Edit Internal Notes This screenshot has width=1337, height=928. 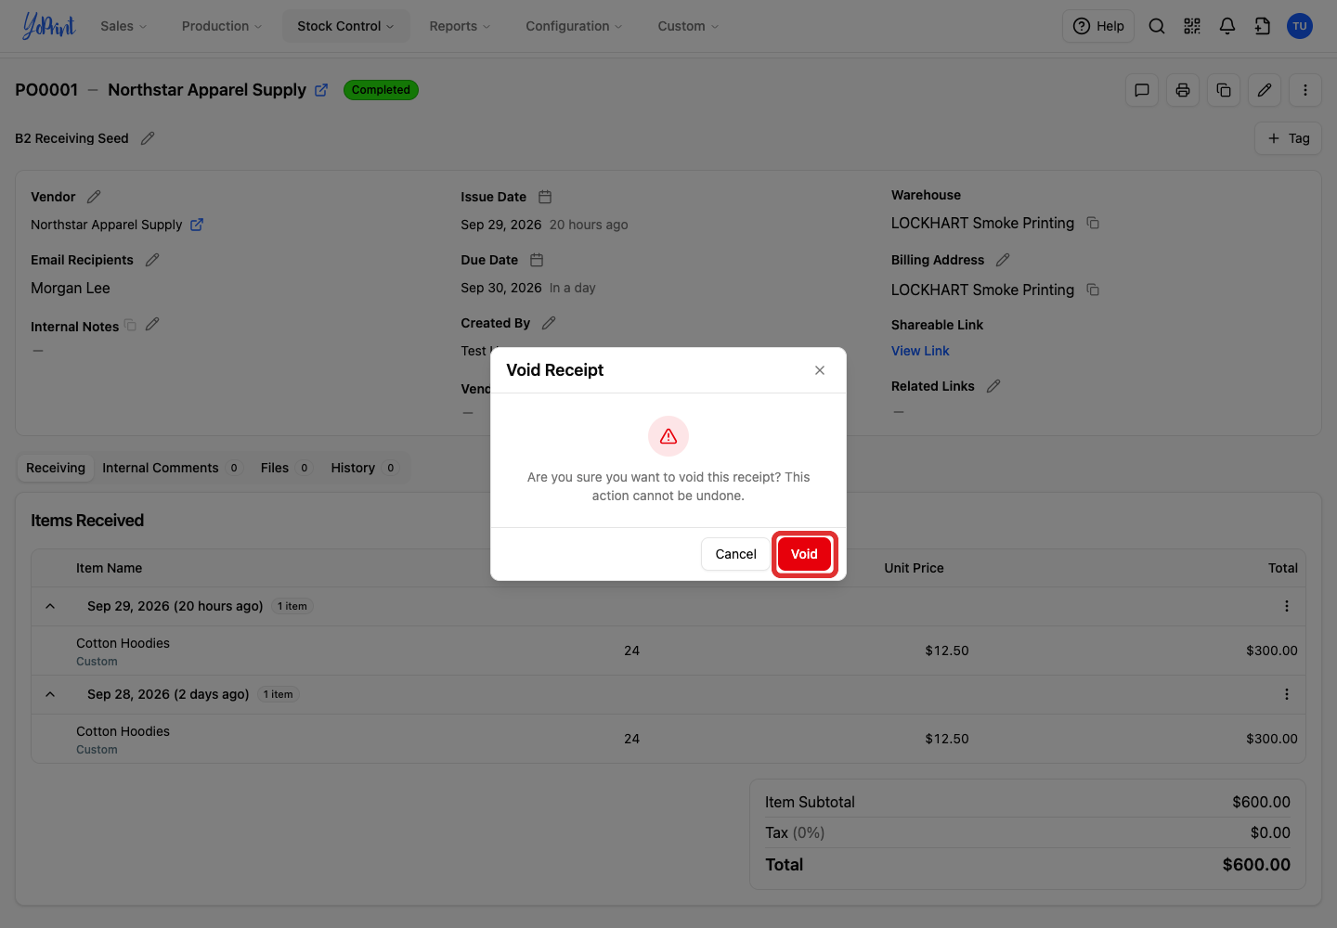coord(152,324)
